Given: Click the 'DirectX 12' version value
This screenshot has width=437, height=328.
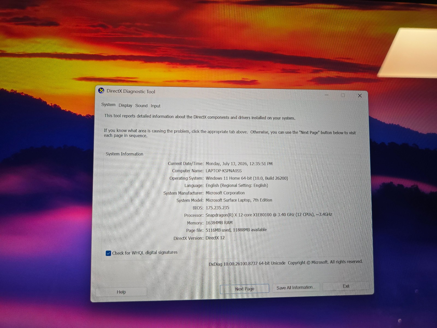Looking at the screenshot, I should pos(215,238).
